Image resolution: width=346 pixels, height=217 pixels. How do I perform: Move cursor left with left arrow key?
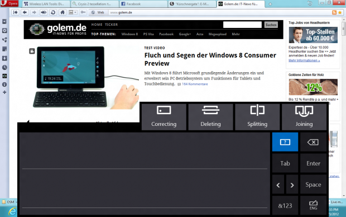[x=278, y=185]
